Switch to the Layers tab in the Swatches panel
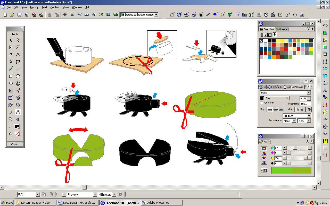 point(282,29)
